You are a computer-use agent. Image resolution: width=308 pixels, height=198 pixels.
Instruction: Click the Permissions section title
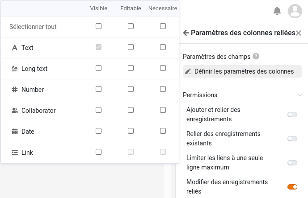coord(200,95)
